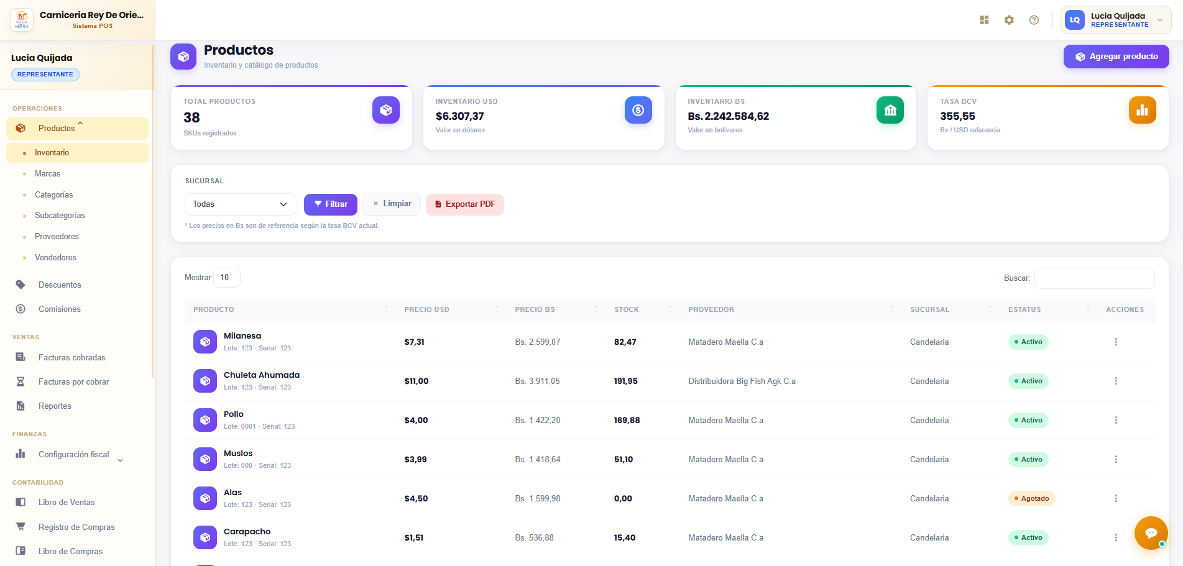This screenshot has height=566, width=1183.
Task: Open the floating chat support bubble
Action: tap(1151, 532)
